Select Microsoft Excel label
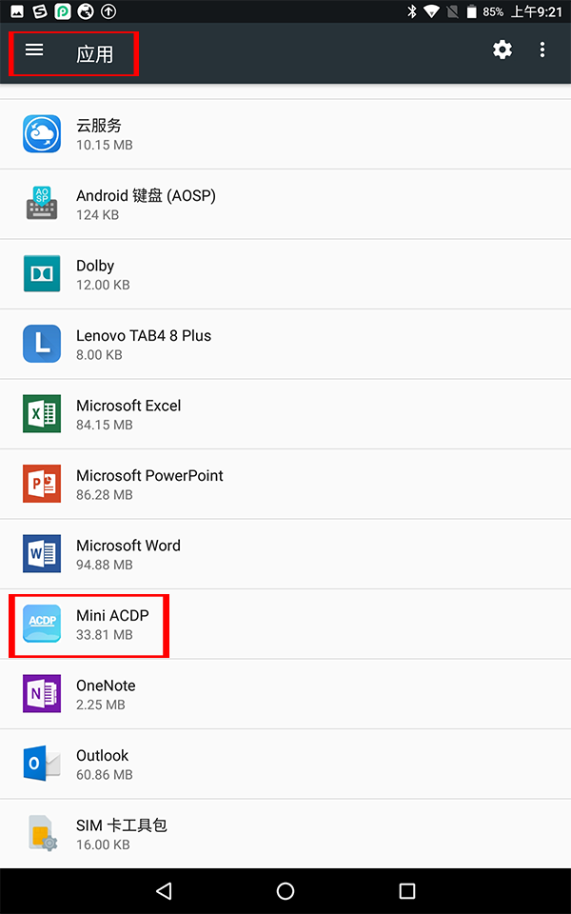The image size is (571, 914). 128,406
